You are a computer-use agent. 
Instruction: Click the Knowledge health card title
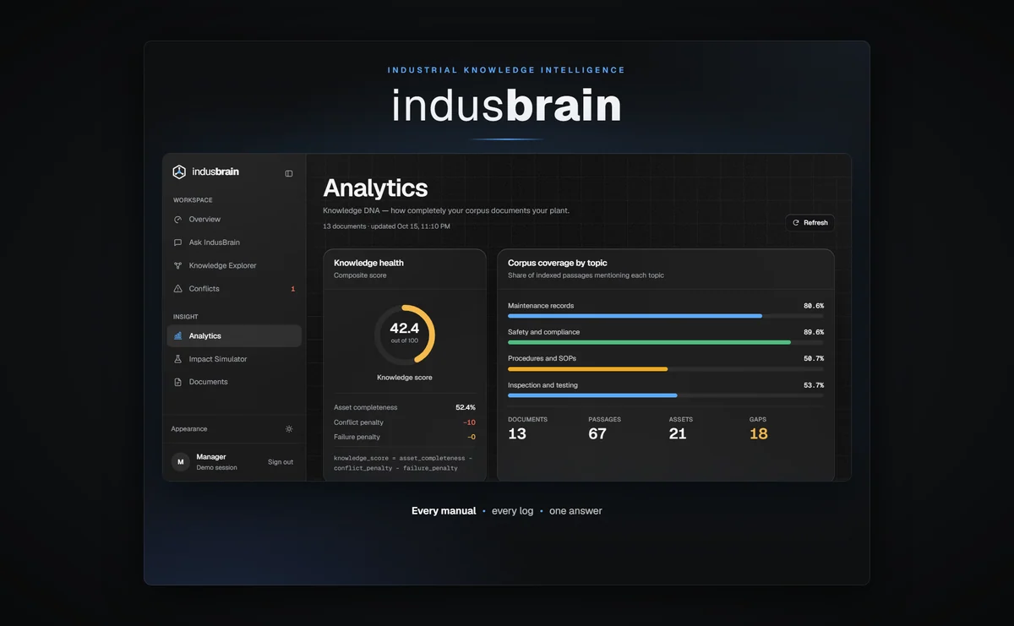pos(368,263)
